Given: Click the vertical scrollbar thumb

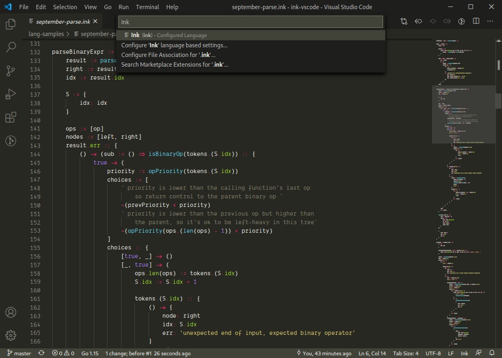Looking at the screenshot, I should [498, 101].
